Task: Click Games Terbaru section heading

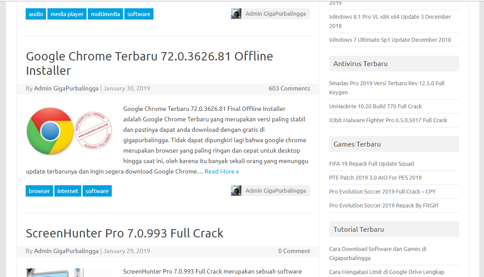Action: click(x=394, y=144)
